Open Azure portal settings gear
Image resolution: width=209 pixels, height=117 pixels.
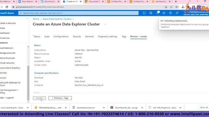[x=164, y=13]
